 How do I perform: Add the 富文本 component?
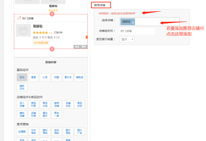[x=68, y=78]
